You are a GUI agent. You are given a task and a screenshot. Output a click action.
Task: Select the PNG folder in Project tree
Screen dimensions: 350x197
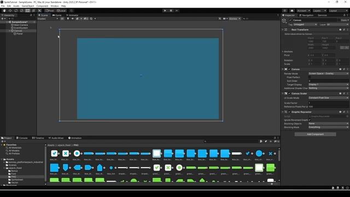[13, 177]
